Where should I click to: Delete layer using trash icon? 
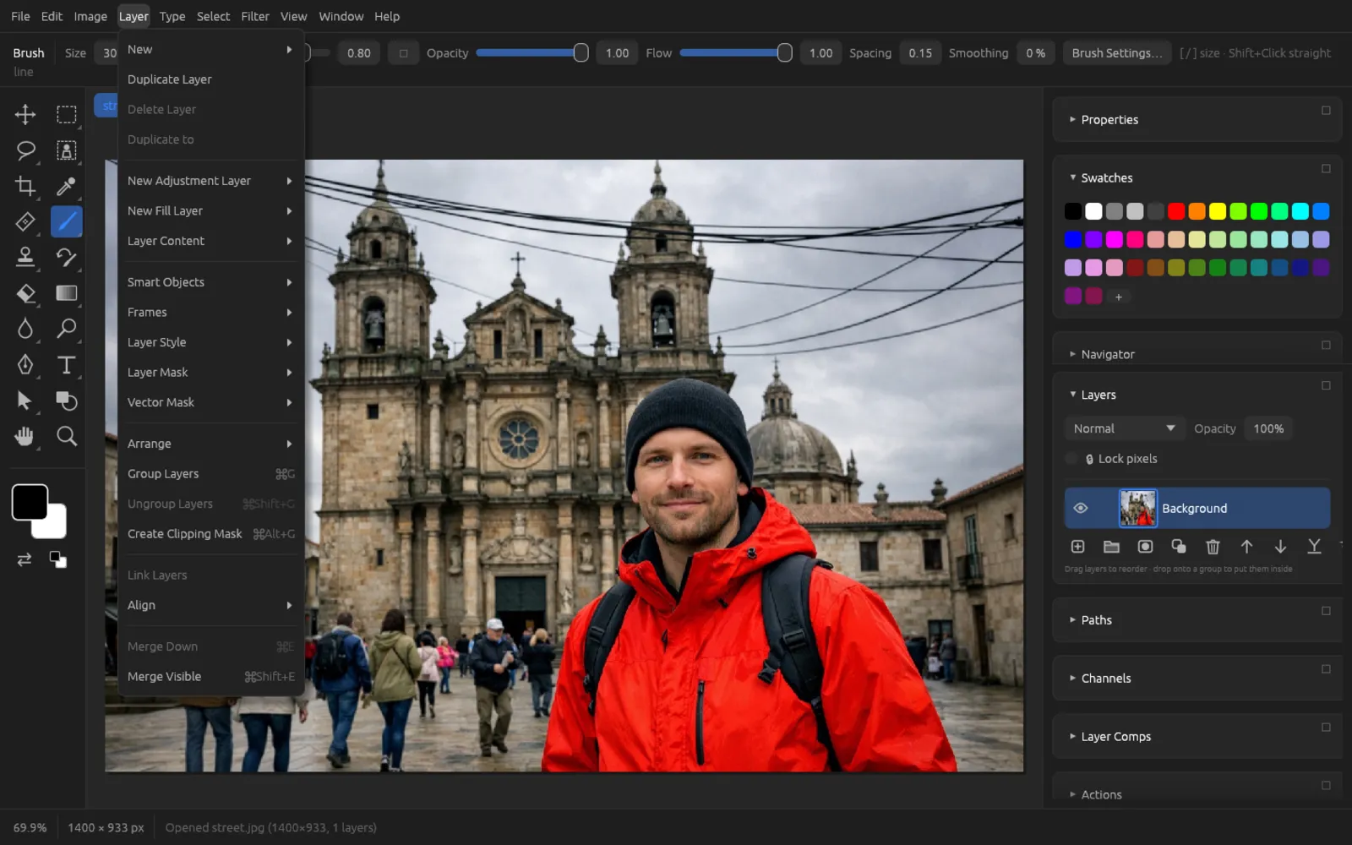tap(1213, 547)
